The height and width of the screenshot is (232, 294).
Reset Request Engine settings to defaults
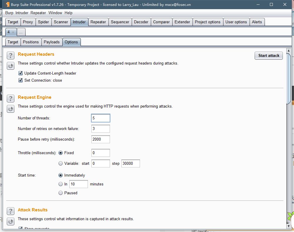(x=11, y=109)
